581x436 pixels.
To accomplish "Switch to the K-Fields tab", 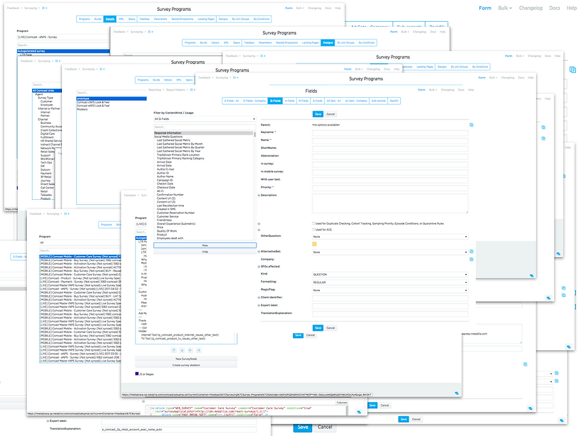I will click(290, 101).
